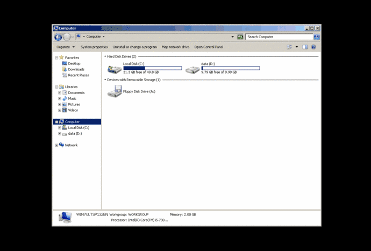The height and width of the screenshot is (251, 371).
Task: Select Libraries in navigation pane
Action: (71, 87)
